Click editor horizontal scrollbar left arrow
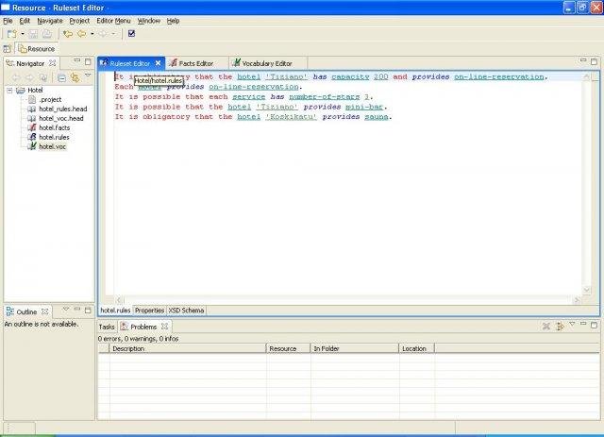Screen dimensions: 604x437 (119, 300)
